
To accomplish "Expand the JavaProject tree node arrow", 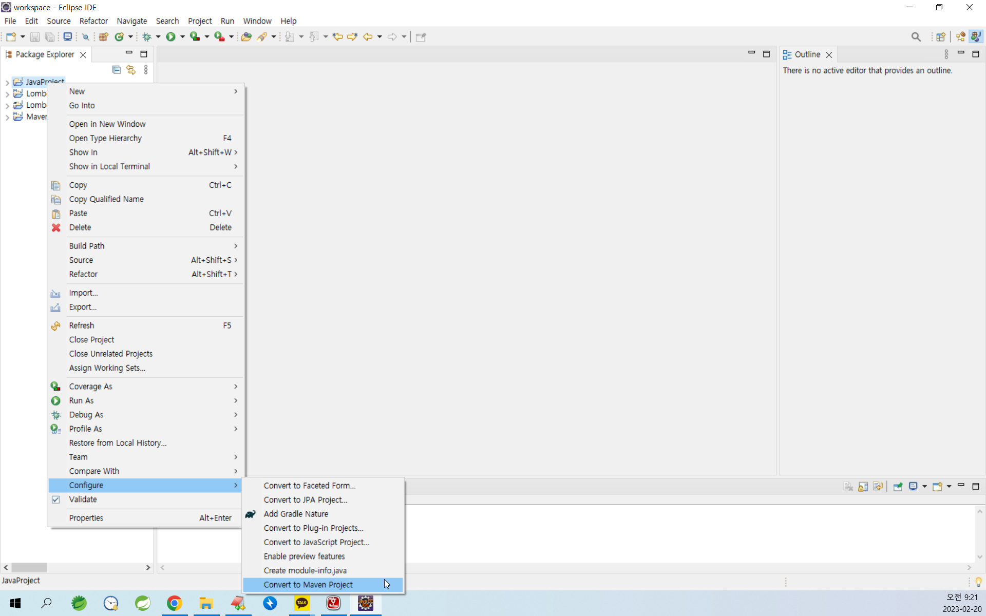I will pyautogui.click(x=7, y=82).
